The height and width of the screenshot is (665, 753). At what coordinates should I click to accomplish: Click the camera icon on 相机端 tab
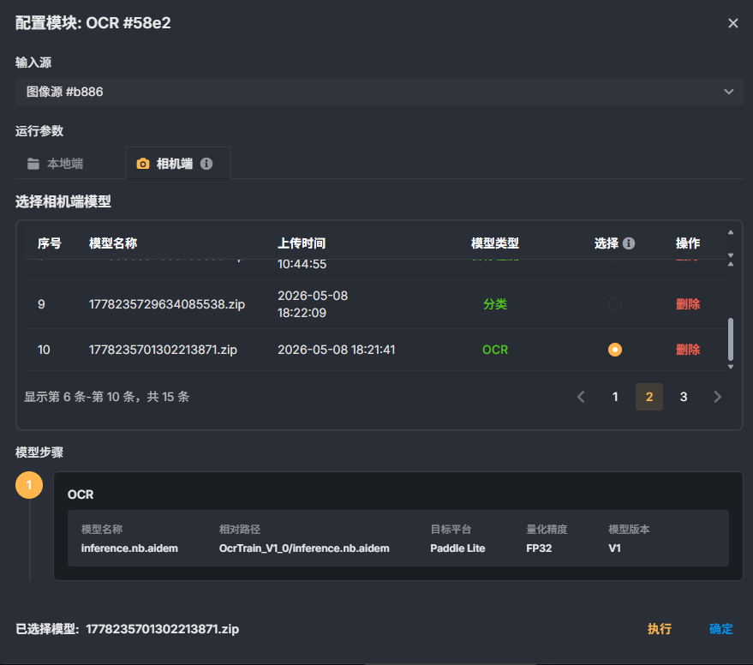coord(142,164)
